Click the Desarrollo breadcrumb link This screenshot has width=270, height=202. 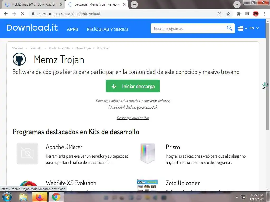(x=36, y=48)
